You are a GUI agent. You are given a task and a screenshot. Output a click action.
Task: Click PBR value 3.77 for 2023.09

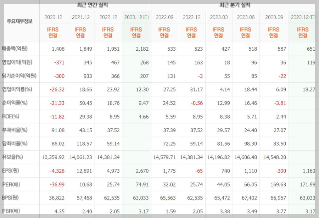tap(281, 212)
